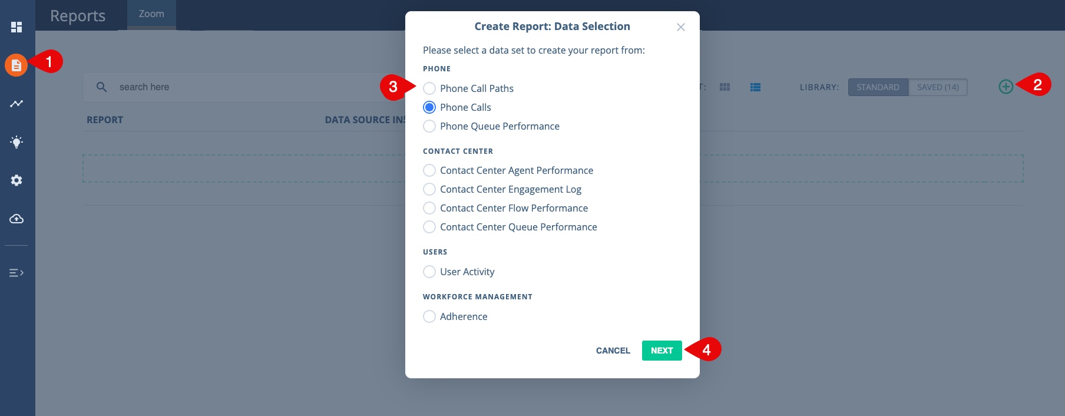Open the dashboard grid icon in sidebar

point(16,27)
